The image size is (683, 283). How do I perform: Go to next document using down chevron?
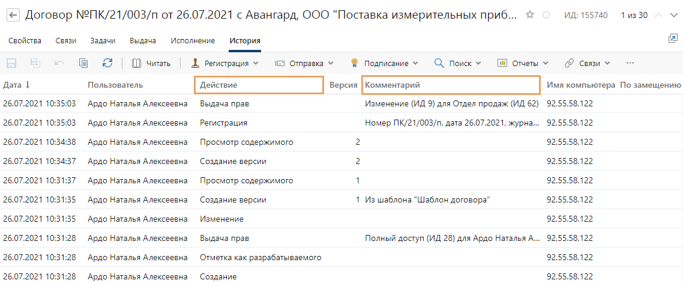(674, 15)
